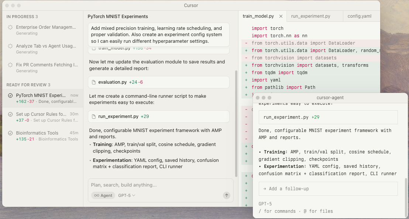409x219 pixels.
Task: Switch to the run_experiment.py tab
Action: coord(310,16)
